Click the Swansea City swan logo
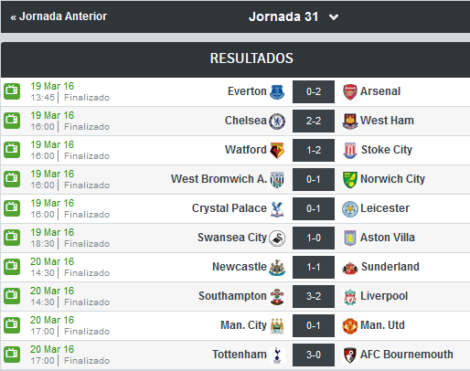Screen dimensions: 470x371 (x=277, y=238)
